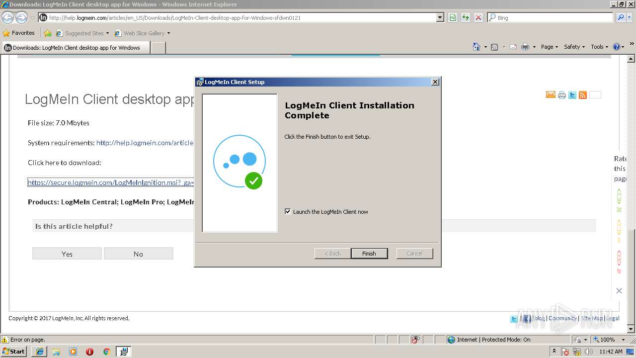Close the LogMeIn Client Setup dialog
Screen dimensions: 636x358
tap(435, 82)
